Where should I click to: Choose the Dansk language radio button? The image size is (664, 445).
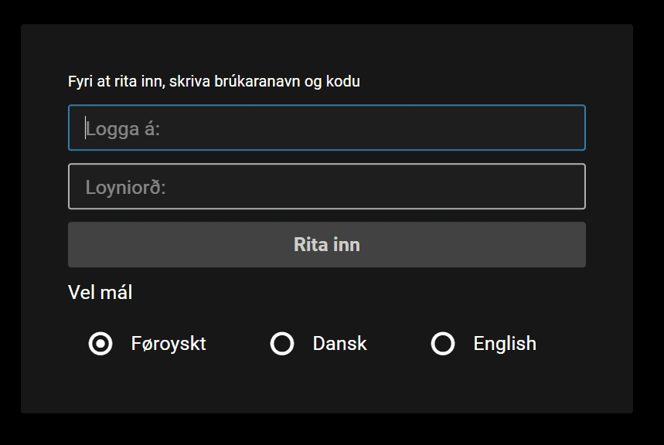[x=282, y=343]
